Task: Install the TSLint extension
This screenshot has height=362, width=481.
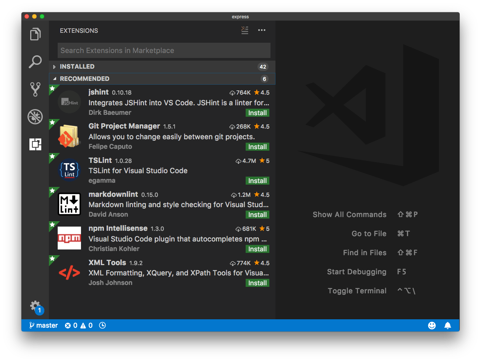Action: (258, 181)
